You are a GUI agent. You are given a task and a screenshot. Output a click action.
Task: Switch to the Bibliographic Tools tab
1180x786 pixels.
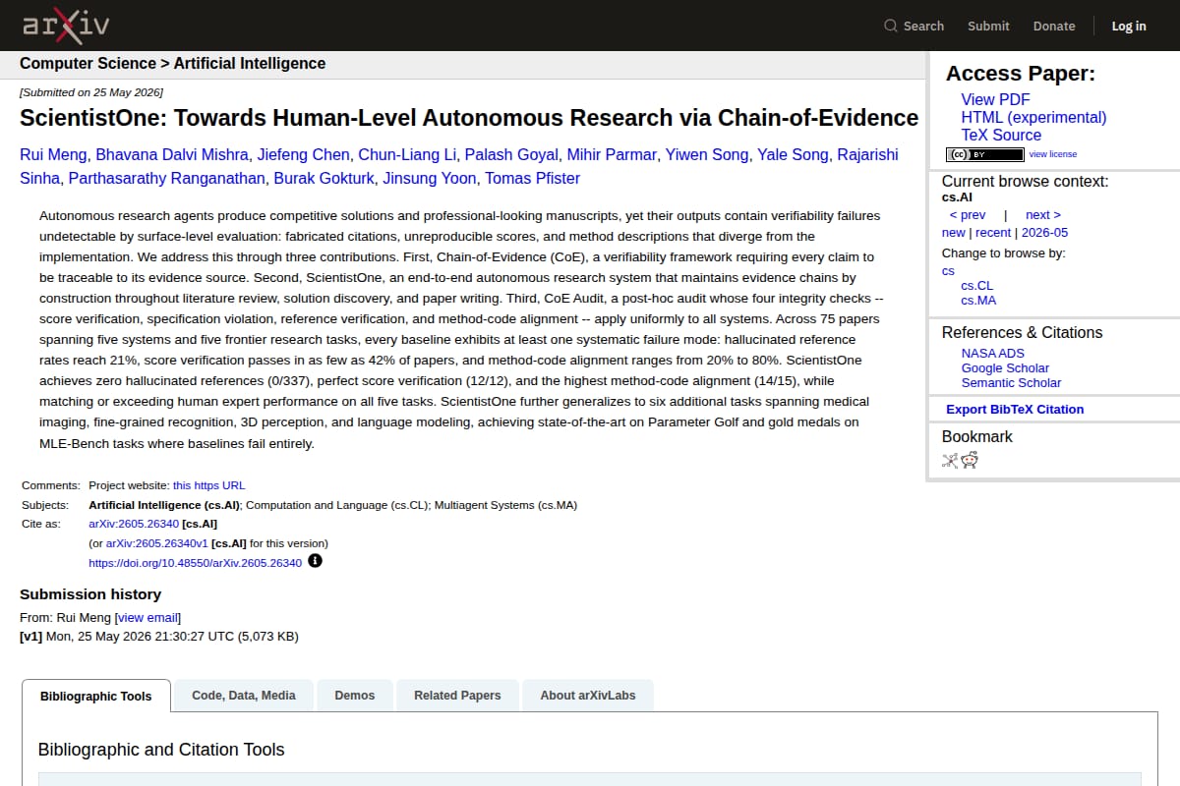96,696
